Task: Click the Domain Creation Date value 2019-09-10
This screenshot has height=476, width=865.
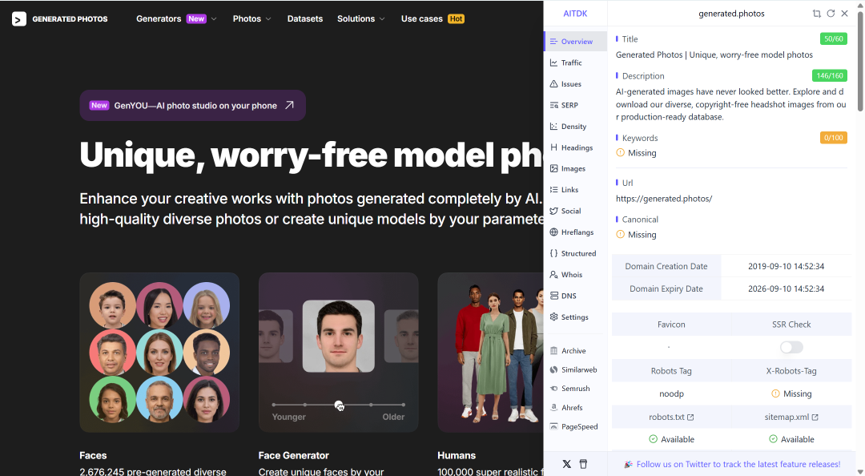Action: (x=787, y=266)
